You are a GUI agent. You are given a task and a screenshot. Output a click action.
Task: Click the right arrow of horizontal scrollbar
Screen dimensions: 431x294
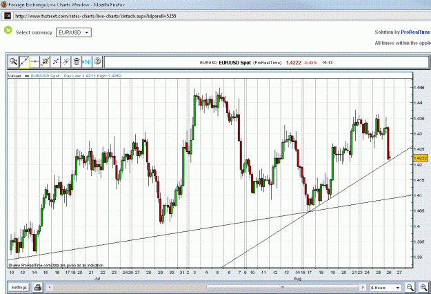(x=363, y=288)
